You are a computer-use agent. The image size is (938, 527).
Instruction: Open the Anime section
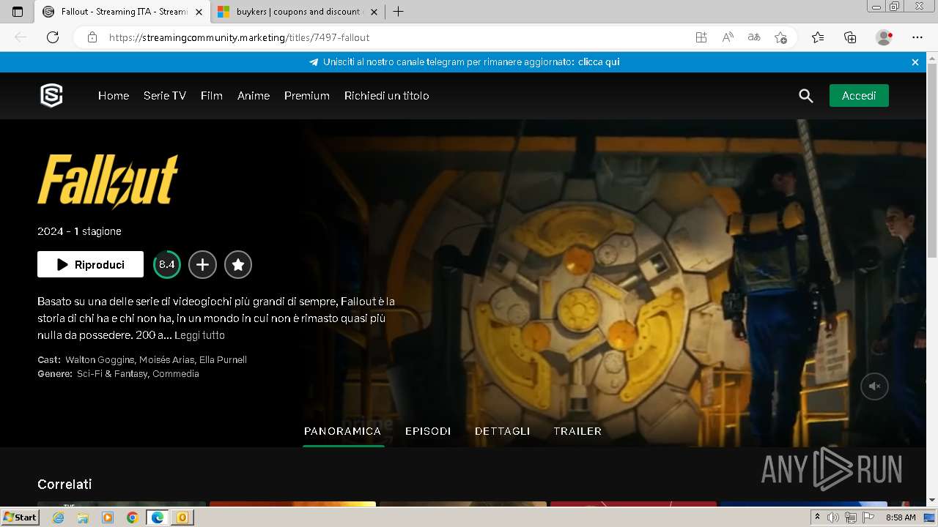coord(254,96)
